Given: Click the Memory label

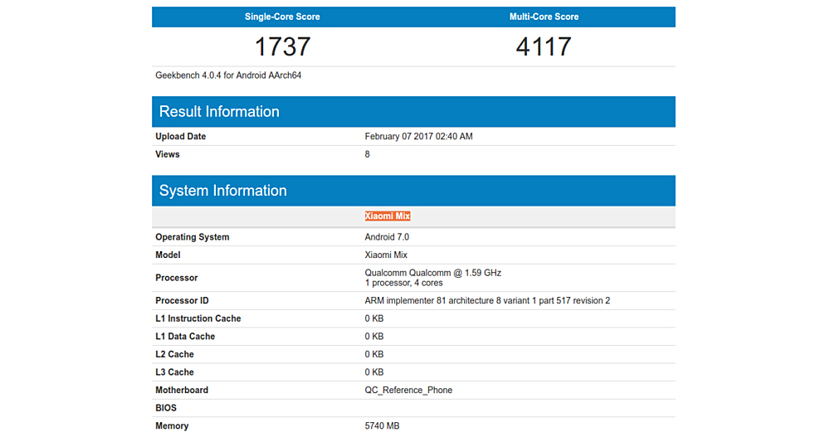Looking at the screenshot, I should (x=172, y=426).
